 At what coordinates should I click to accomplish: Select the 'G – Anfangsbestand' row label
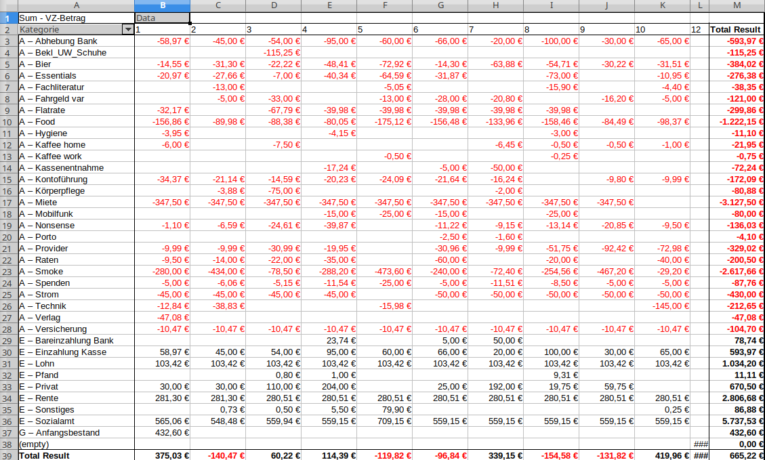click(x=76, y=433)
